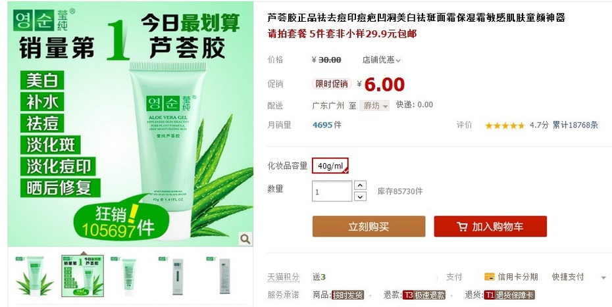
Task: Click the shopping cart icon in red button
Action: pyautogui.click(x=462, y=227)
